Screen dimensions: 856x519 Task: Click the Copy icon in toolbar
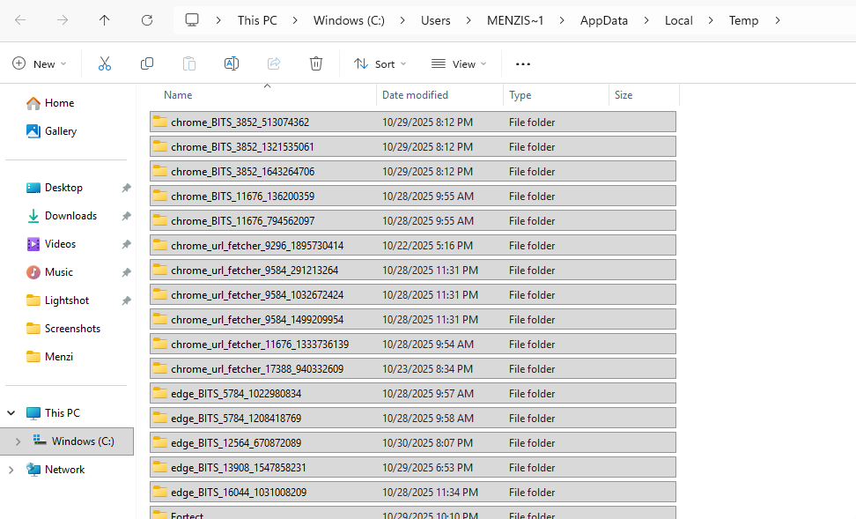pos(147,63)
